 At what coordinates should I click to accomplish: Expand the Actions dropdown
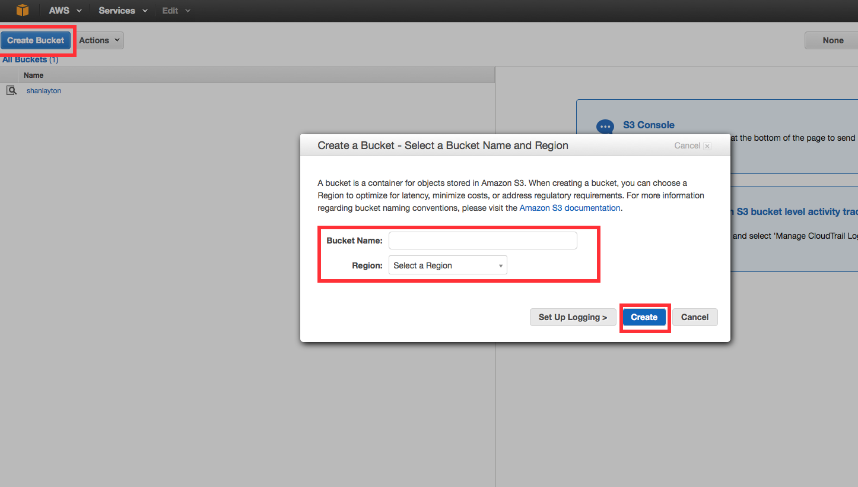98,40
